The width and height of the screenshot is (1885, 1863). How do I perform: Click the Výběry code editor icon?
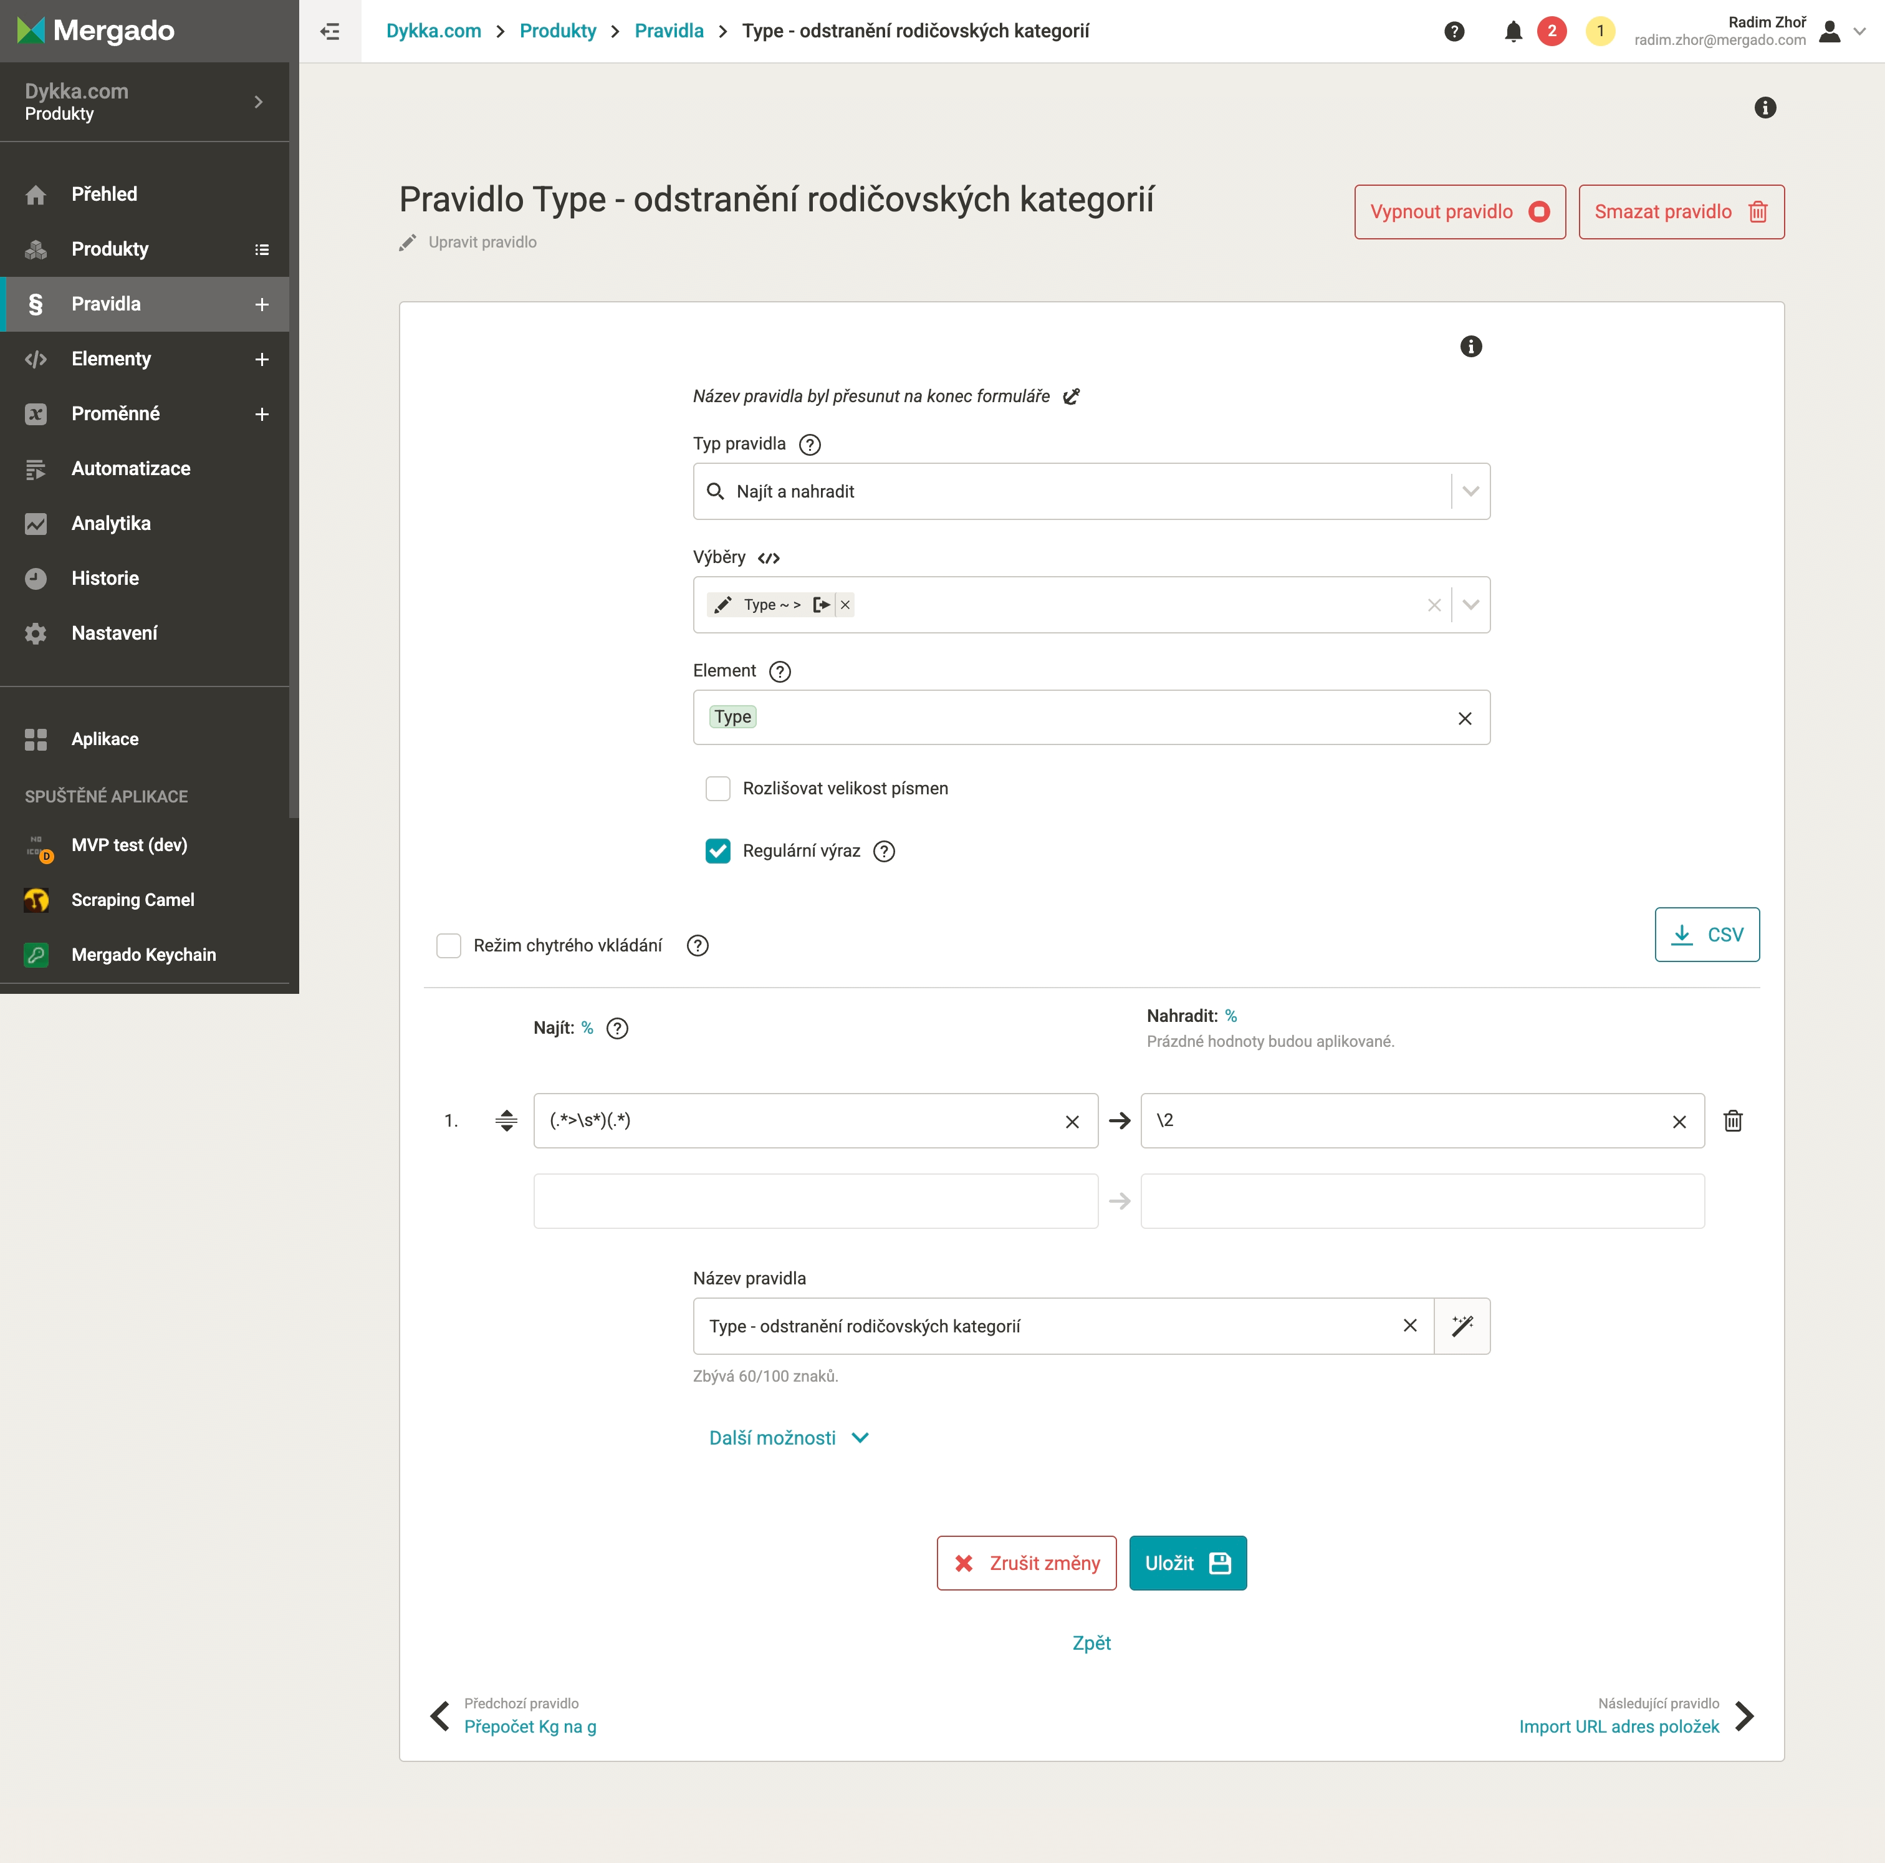click(769, 558)
